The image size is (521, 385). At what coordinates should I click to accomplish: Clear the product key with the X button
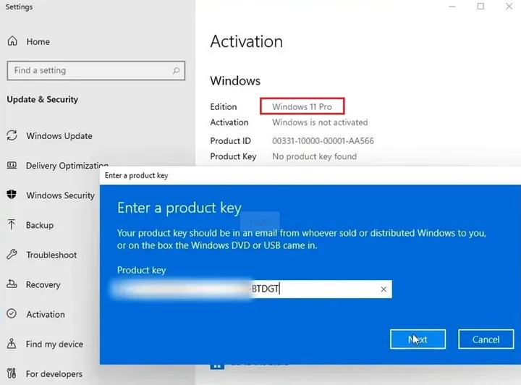(384, 289)
